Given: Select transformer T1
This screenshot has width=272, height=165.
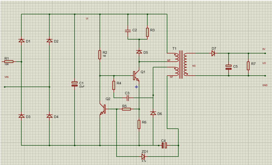Looking at the screenshot, I should pyautogui.click(x=181, y=64).
